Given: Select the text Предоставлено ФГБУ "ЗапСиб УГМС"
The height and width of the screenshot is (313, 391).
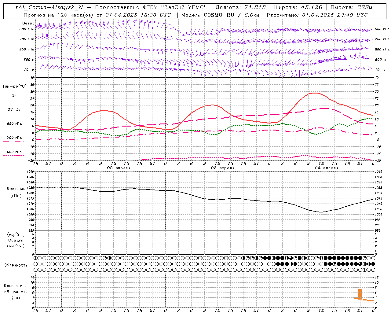Looking at the screenshot, I should tap(151, 8).
